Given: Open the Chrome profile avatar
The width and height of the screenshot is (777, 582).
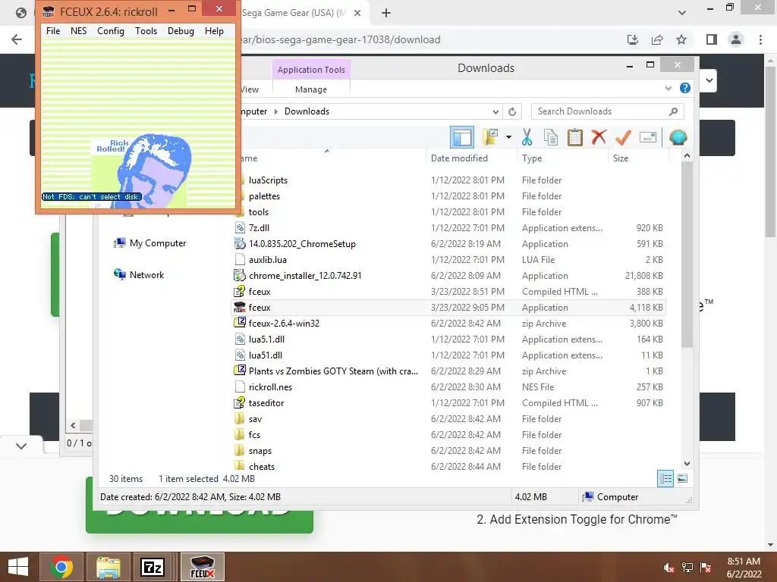Looking at the screenshot, I should tap(736, 39).
